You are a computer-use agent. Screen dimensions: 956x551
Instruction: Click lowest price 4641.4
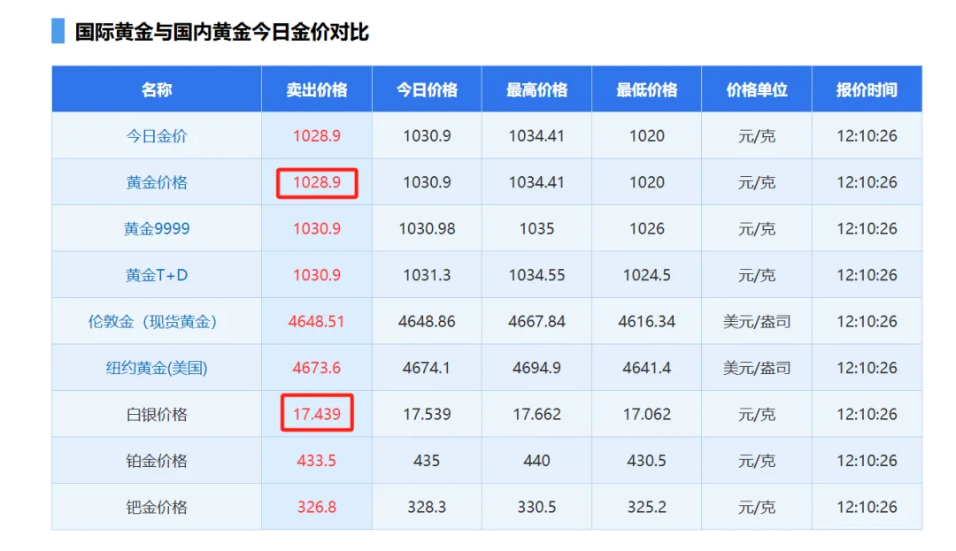647,368
